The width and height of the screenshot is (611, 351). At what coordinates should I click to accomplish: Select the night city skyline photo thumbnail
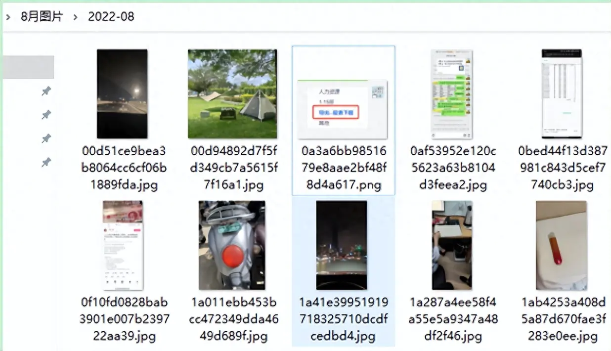click(x=342, y=245)
